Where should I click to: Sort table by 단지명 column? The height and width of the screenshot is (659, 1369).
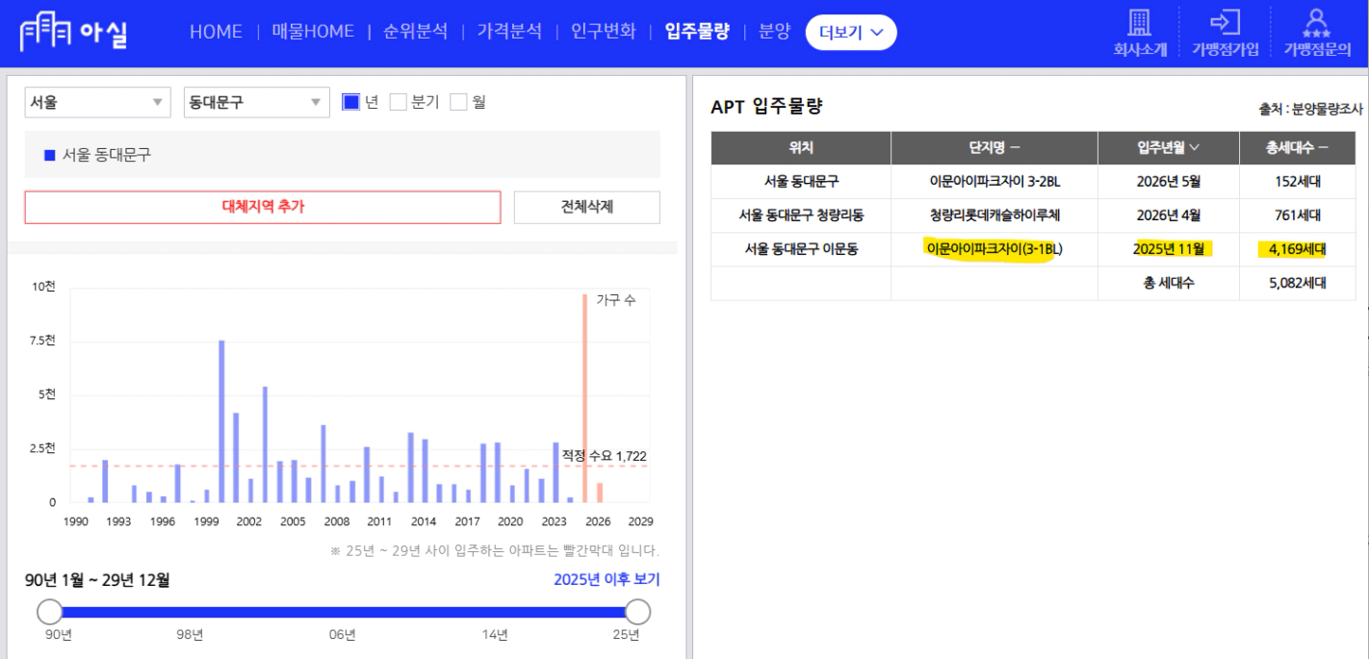click(994, 147)
